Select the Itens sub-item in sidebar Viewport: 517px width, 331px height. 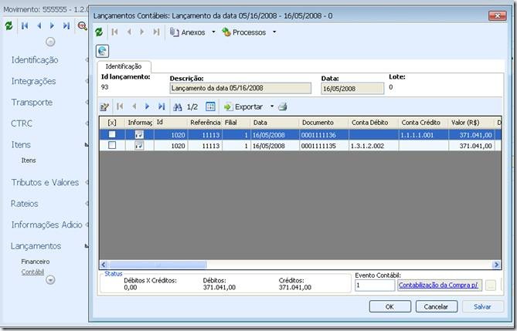click(29, 160)
